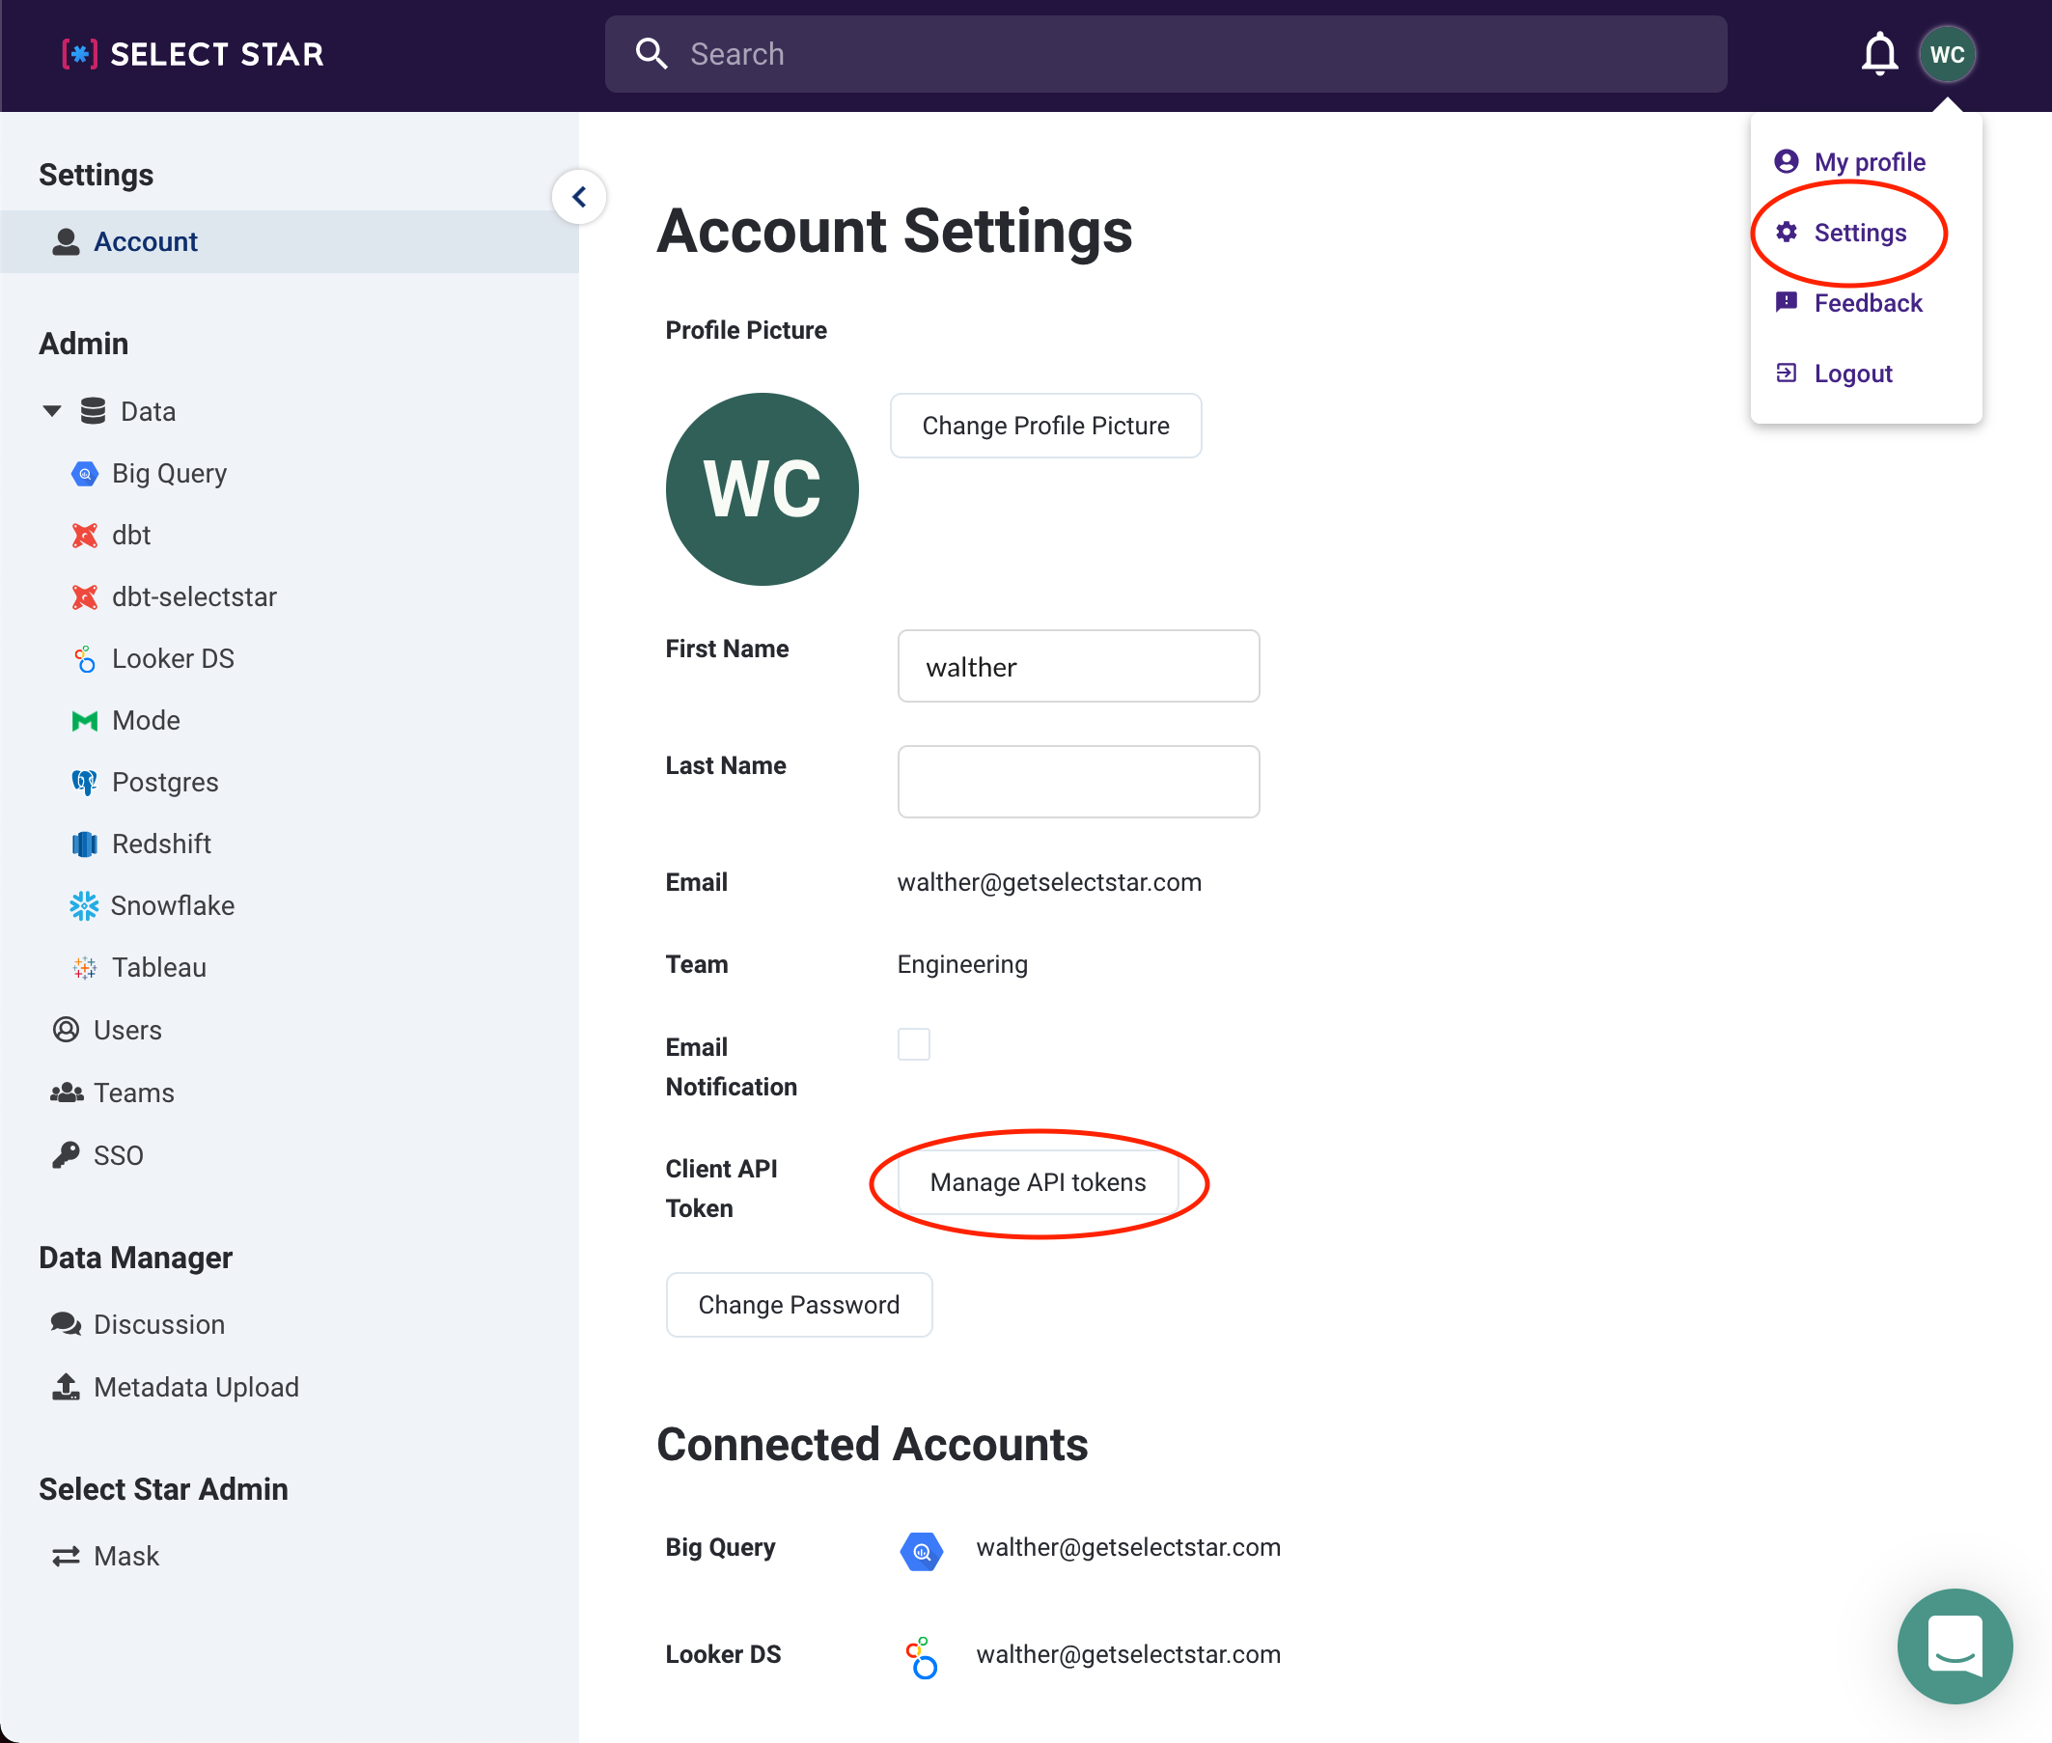2052x1743 pixels.
Task: Open Metadata Upload page
Action: 196,1387
